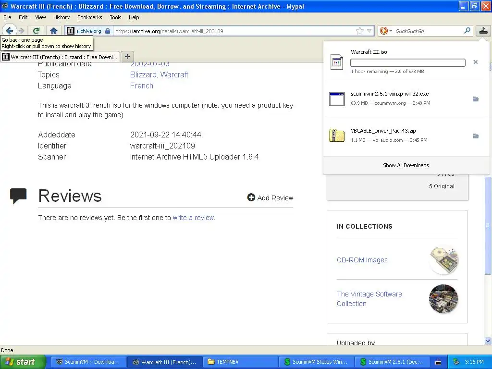
Task: Click the Mypal window title bar icon
Action: pos(5,6)
